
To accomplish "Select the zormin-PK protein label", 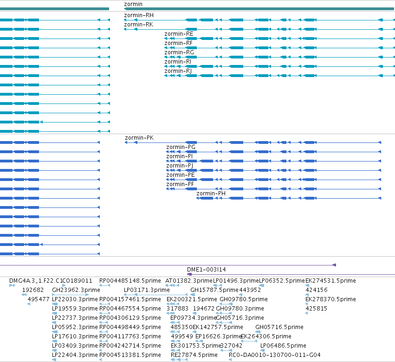I will click(139, 138).
